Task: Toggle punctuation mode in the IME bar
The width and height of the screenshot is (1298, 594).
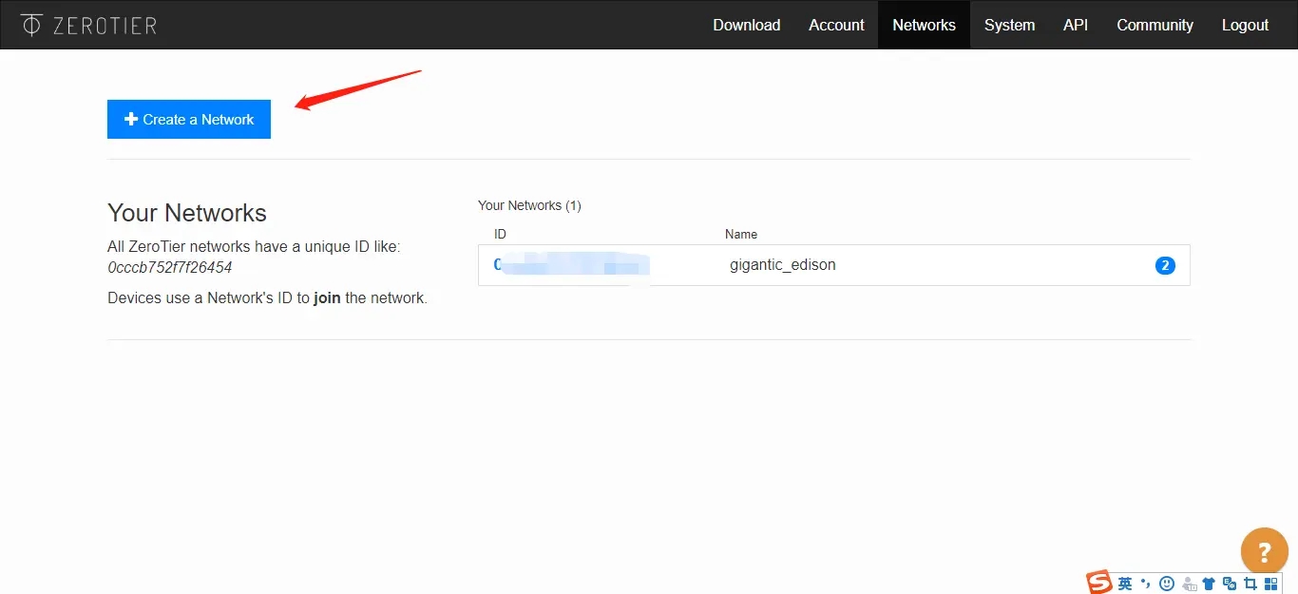Action: (1146, 584)
